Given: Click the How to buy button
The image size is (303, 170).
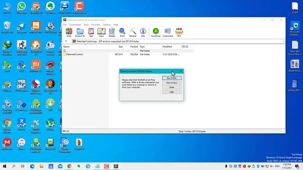Looking at the screenshot, I should [171, 83].
